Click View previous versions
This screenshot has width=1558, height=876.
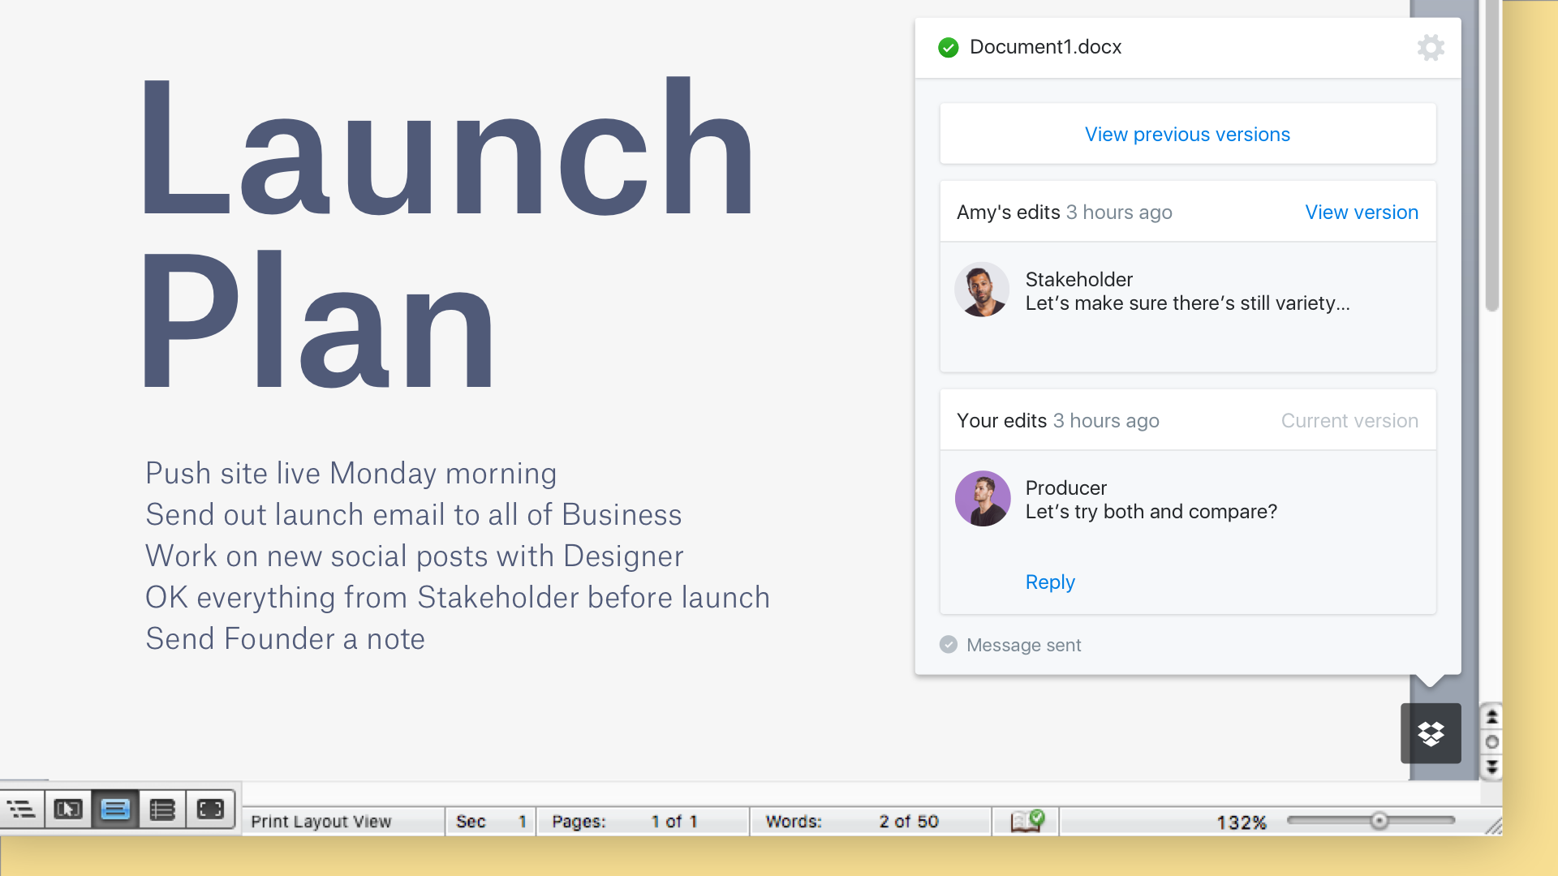(1187, 134)
